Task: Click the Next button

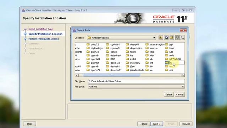Action: click(x=157, y=124)
